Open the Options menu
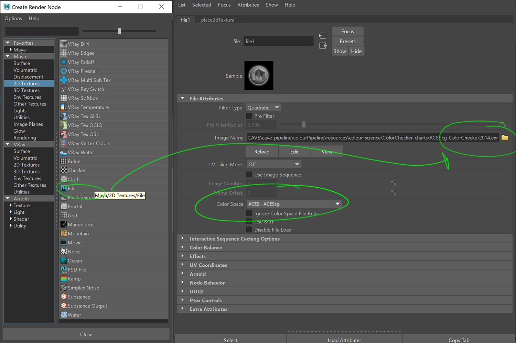This screenshot has width=516, height=343. point(13,19)
